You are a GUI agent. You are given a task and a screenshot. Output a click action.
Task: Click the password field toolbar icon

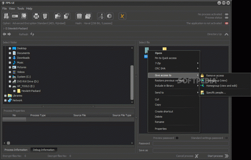pos(15,16)
